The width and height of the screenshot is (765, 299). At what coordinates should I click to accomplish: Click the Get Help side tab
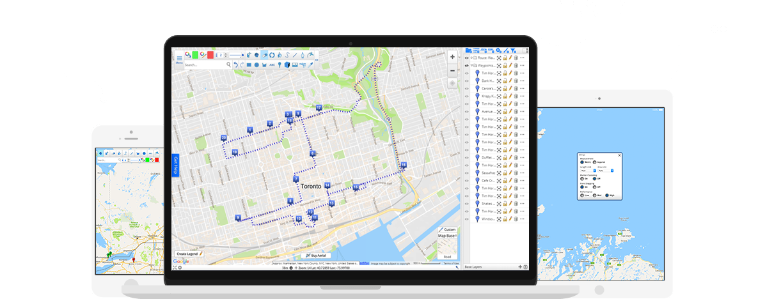(176, 162)
